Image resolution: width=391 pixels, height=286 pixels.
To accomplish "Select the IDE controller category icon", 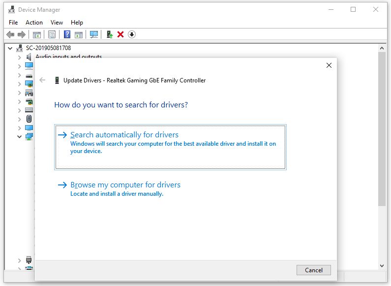I will pyautogui.click(x=29, y=102).
